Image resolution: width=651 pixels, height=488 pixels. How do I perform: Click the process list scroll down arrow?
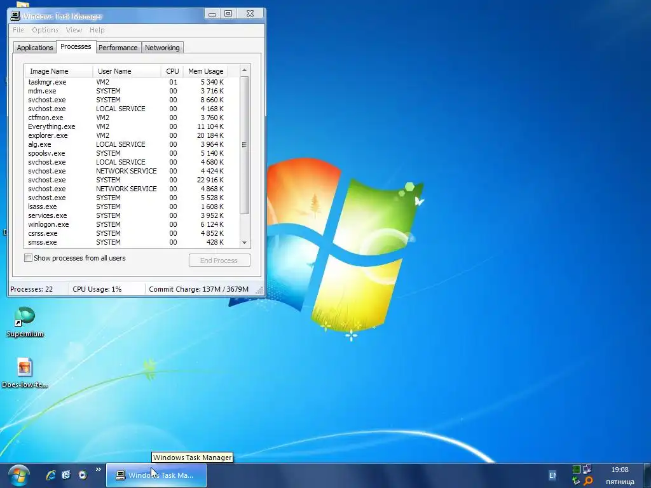click(x=245, y=243)
